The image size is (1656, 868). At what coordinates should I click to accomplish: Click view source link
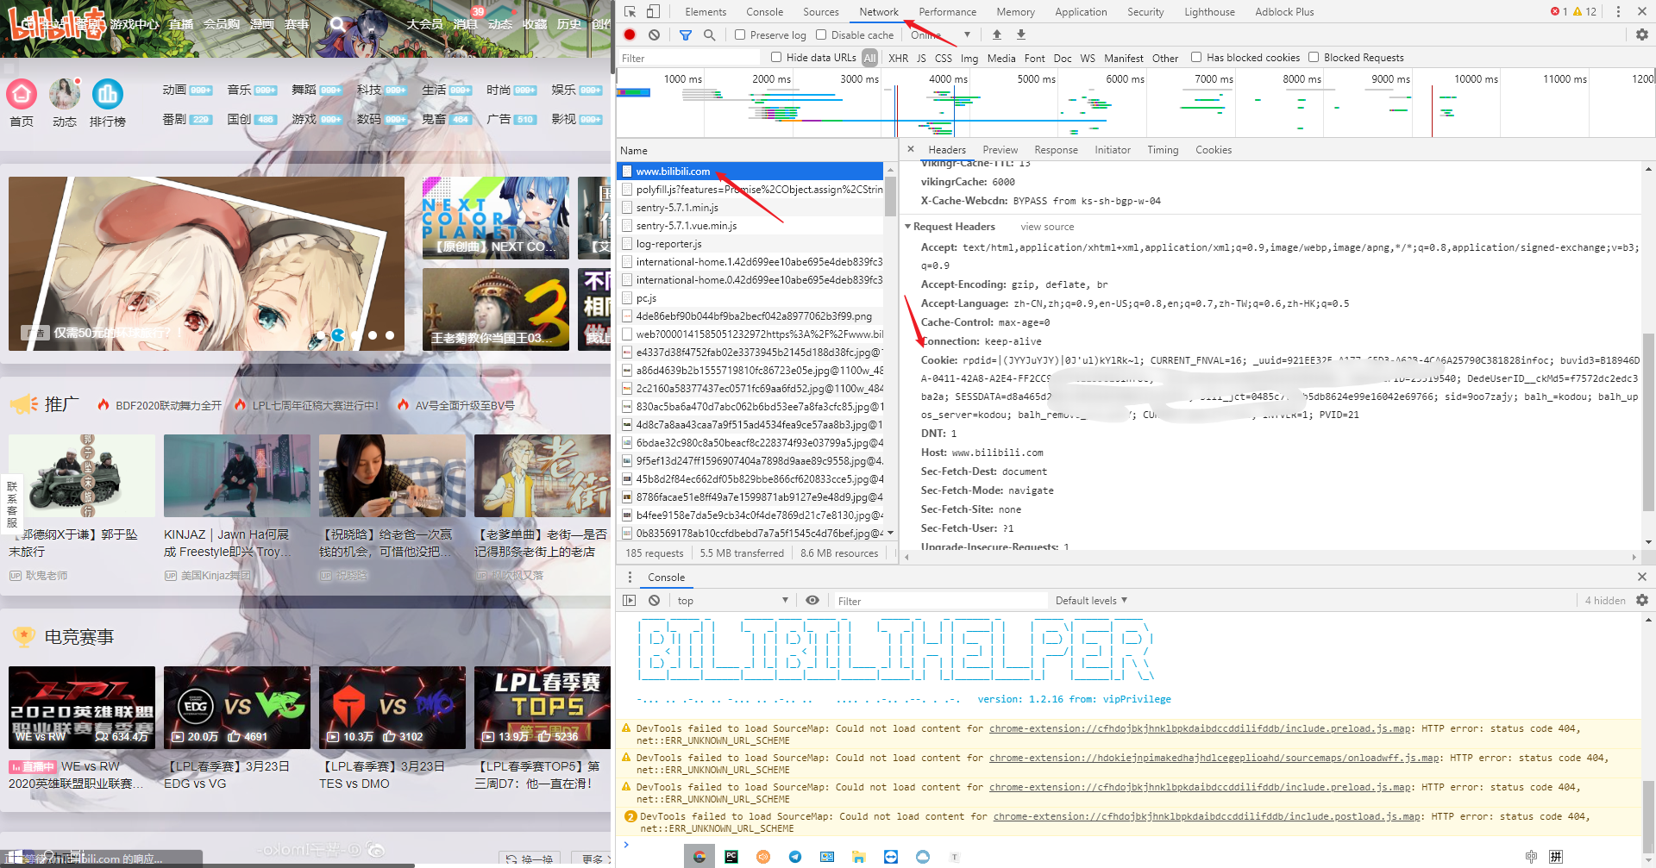click(1047, 227)
